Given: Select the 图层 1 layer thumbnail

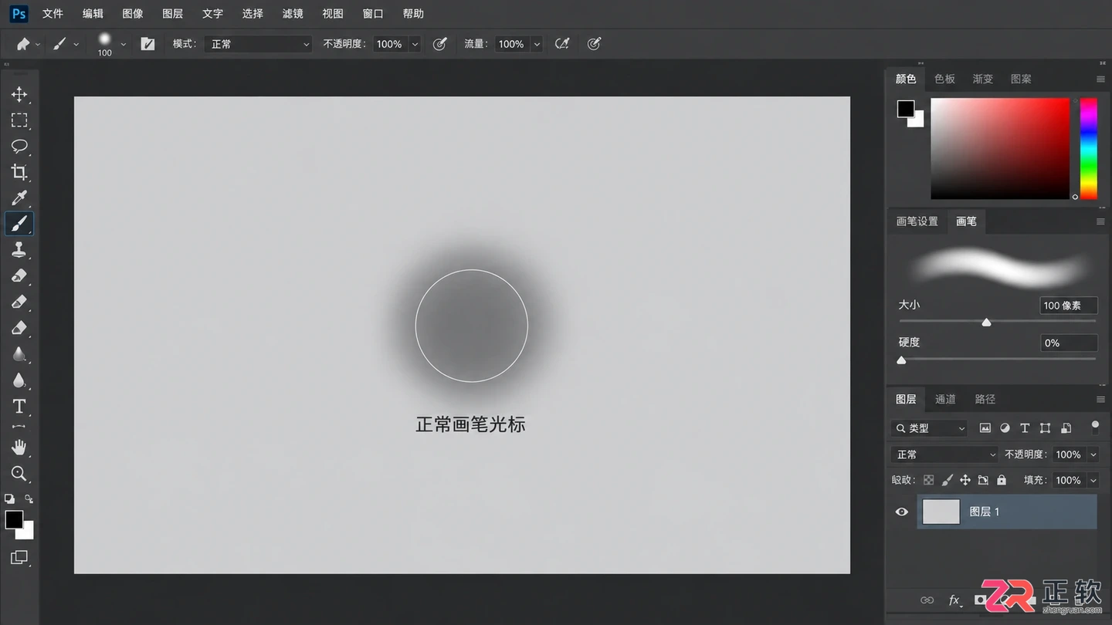Looking at the screenshot, I should pos(941,512).
